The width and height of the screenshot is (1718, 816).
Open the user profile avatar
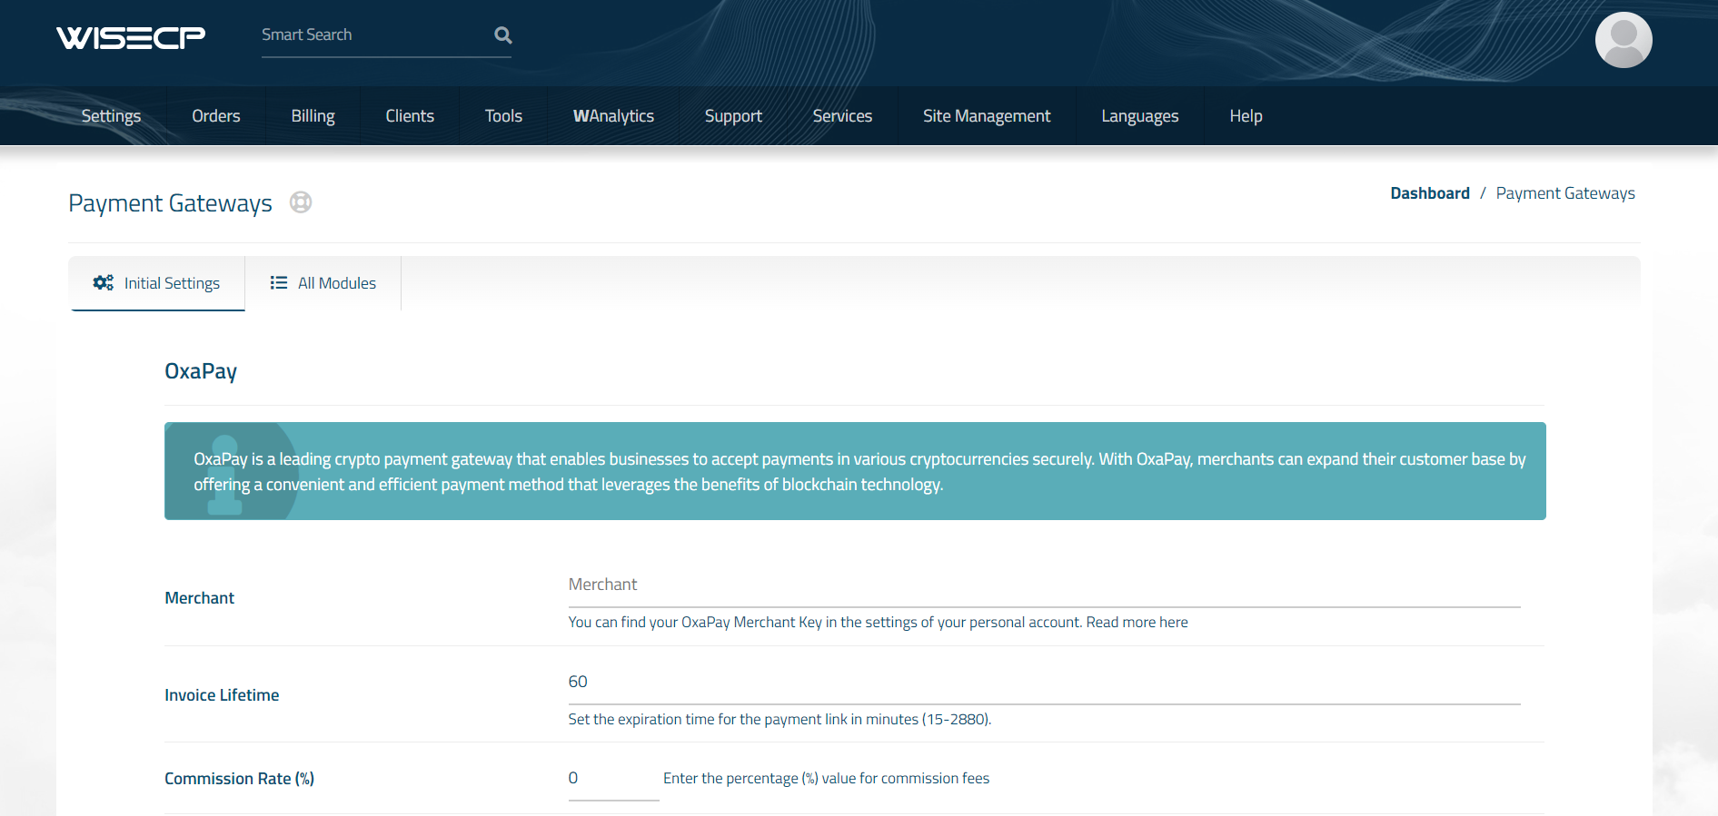tap(1623, 40)
